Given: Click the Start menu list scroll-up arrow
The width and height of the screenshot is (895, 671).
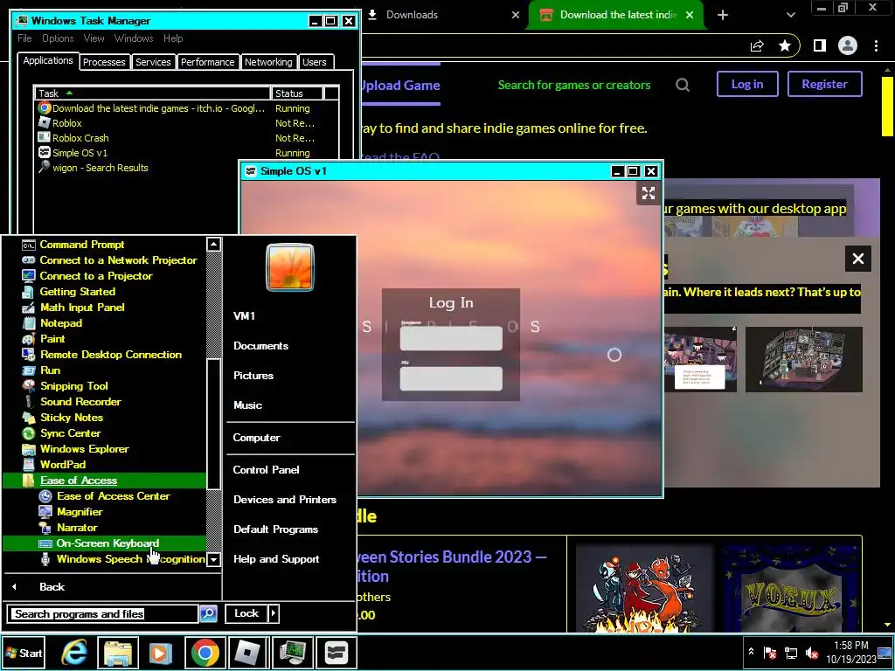Looking at the screenshot, I should pos(213,245).
